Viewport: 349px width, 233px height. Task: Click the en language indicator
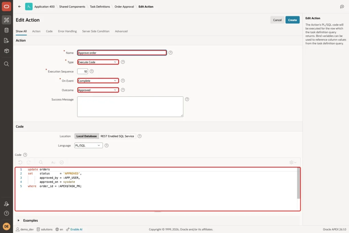point(59,229)
